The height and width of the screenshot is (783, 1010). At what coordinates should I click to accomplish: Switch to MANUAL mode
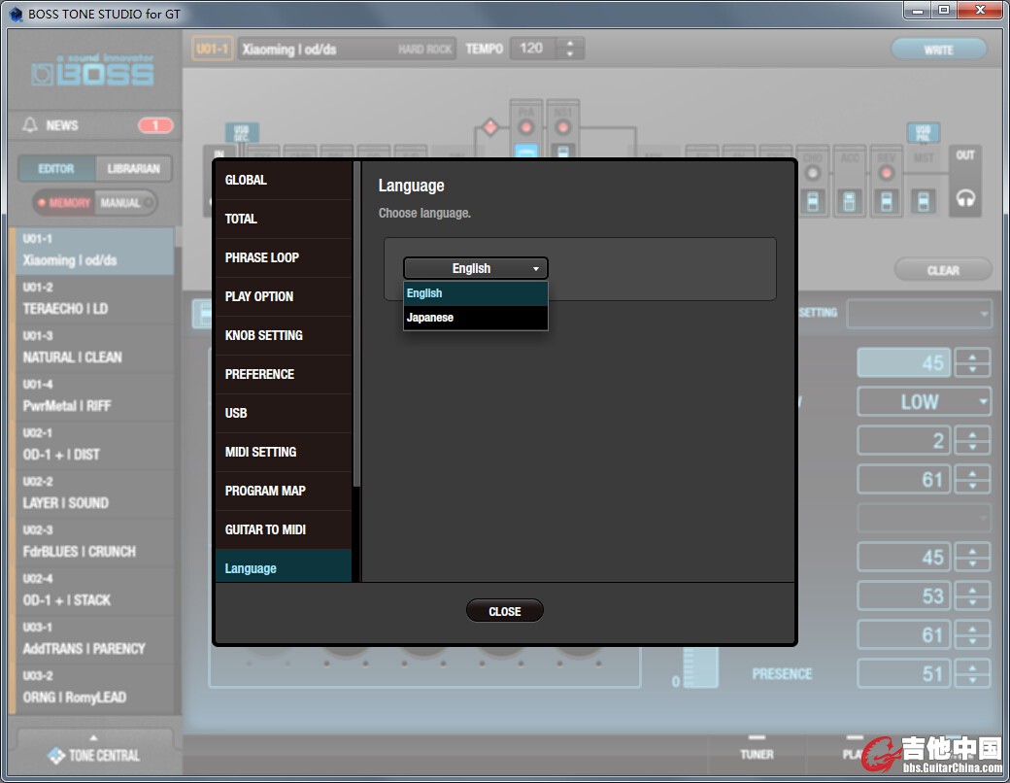point(122,203)
